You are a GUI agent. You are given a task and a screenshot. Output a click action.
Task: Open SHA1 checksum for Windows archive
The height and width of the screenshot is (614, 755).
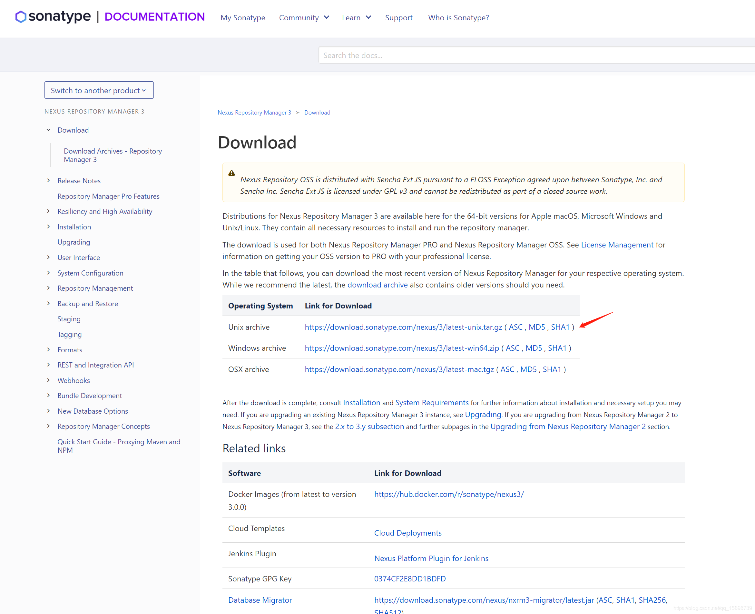(557, 348)
